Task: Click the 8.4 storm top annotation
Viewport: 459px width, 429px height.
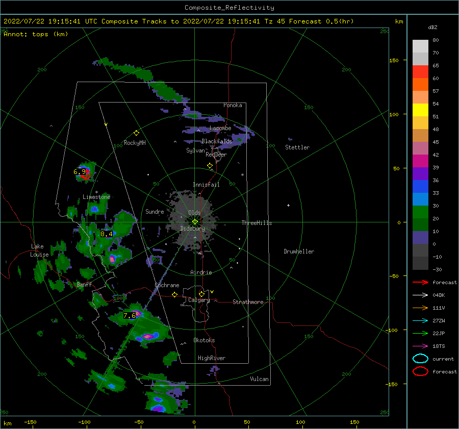Action: (x=106, y=234)
